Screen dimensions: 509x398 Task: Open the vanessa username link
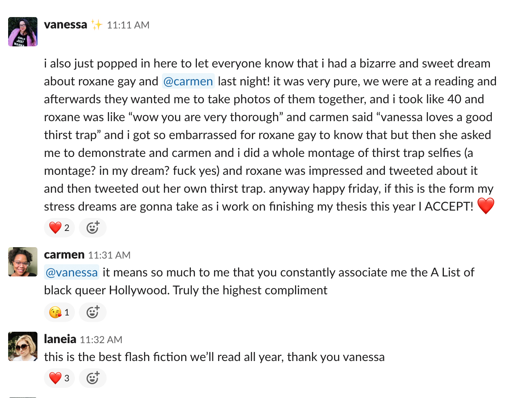point(66,25)
